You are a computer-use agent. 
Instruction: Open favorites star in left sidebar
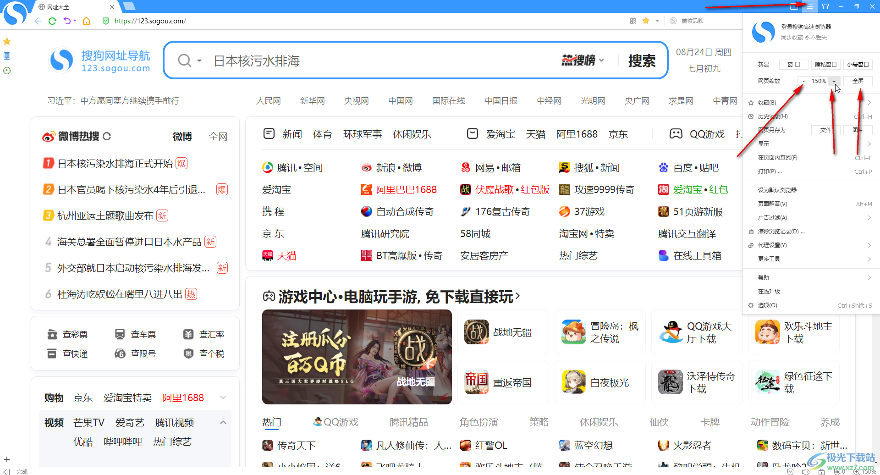click(7, 41)
